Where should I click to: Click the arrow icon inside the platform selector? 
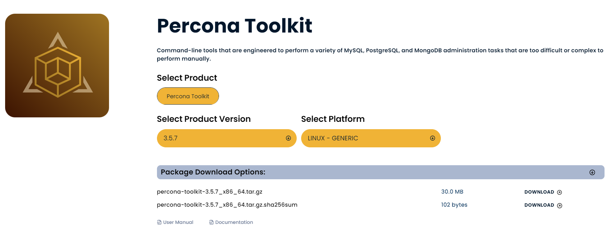pyautogui.click(x=432, y=138)
